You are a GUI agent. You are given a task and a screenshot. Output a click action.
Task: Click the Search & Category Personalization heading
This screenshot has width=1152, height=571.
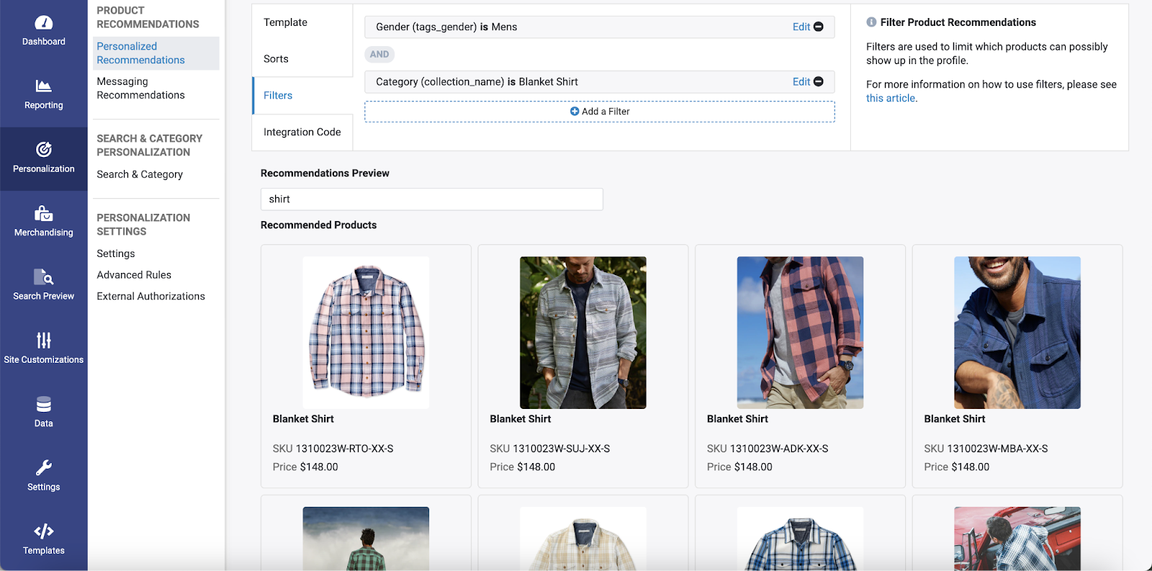pyautogui.click(x=150, y=145)
